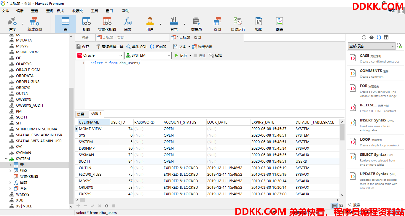Viewport: 405px width, 216px height.
Task: Select the DBSNMP username cell
Action: 94,148
